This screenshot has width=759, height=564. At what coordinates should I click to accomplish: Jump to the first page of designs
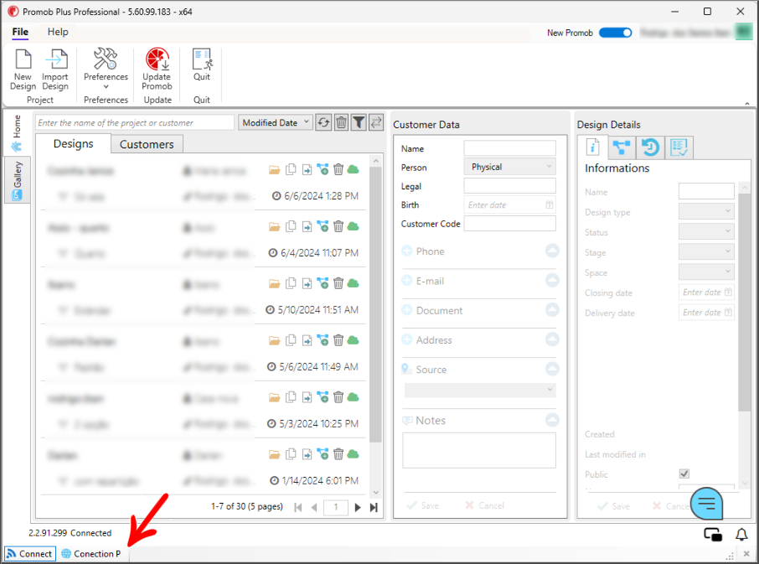(x=298, y=507)
